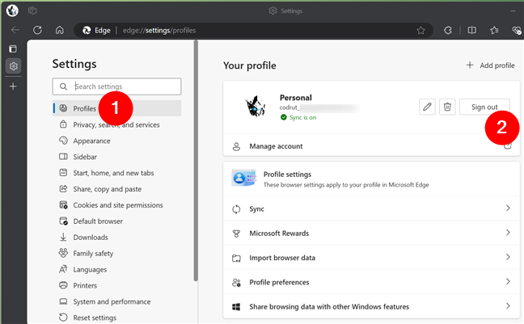Screen dimensions: 524x324
Task: Click the Printers icon in settings list
Action: [63, 285]
